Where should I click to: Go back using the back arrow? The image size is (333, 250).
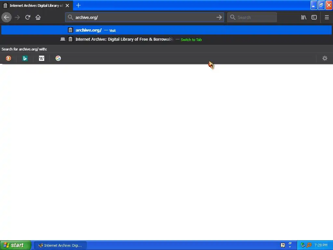pyautogui.click(x=7, y=17)
